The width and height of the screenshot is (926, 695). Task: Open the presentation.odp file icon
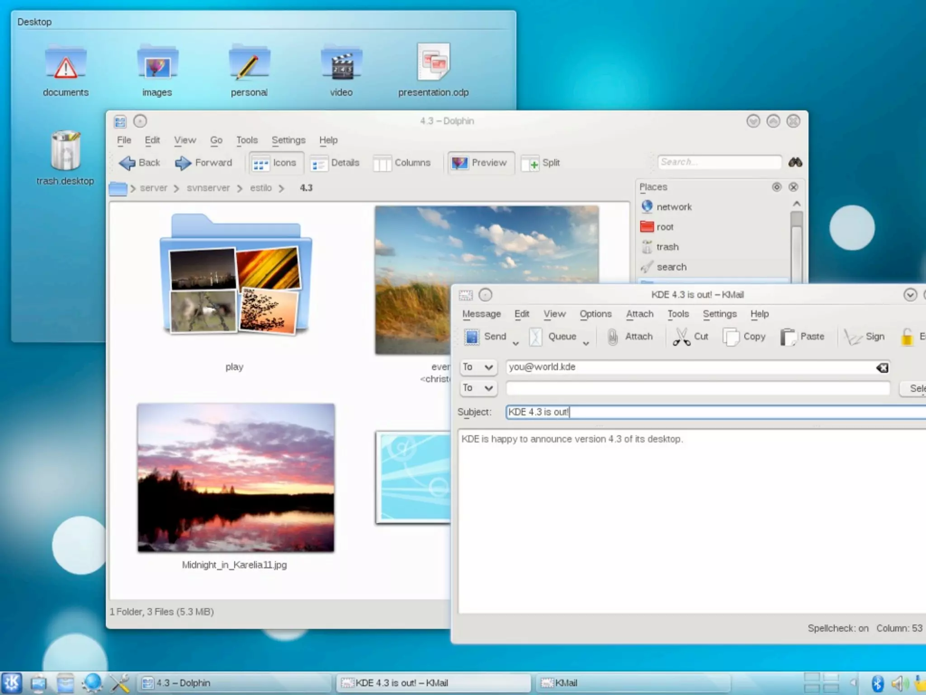click(x=433, y=70)
